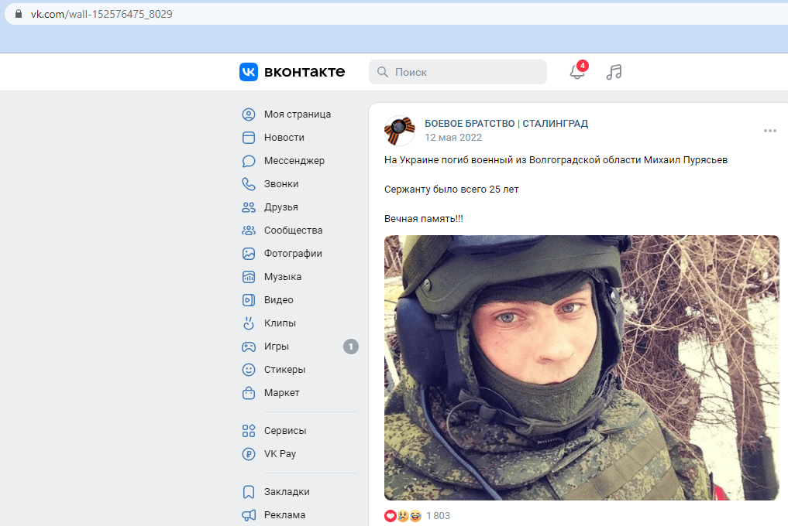Click the Новости feed icon
This screenshot has height=526, width=788.
pyautogui.click(x=249, y=138)
